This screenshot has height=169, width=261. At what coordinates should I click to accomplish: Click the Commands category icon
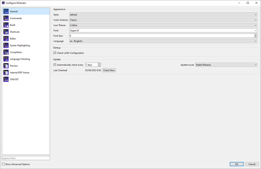click(6, 18)
